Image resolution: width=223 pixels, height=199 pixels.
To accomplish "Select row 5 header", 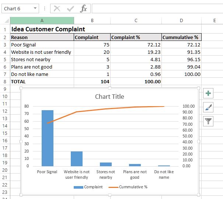I will coord(5,59).
